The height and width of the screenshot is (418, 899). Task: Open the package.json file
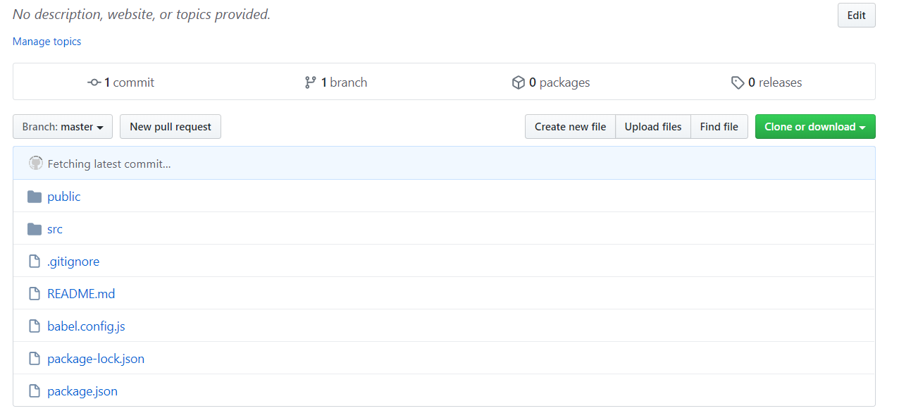(x=82, y=391)
